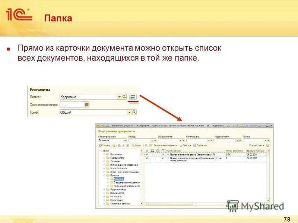298x223 pixels.
Task: Open the calendar picker for Срок исполнения field
Action: 86,104
